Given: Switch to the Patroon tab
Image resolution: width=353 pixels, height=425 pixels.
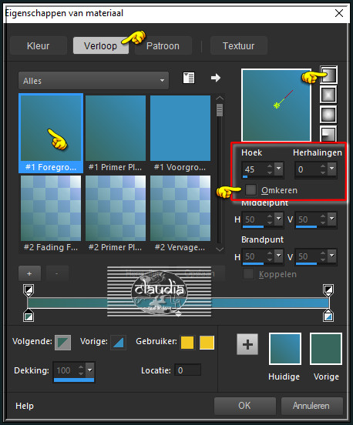Looking at the screenshot, I should 163,45.
